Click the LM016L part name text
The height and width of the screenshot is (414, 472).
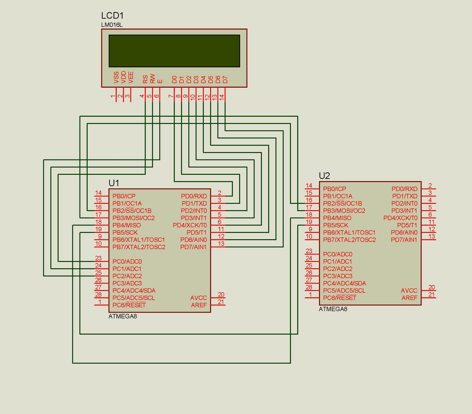[x=112, y=25]
